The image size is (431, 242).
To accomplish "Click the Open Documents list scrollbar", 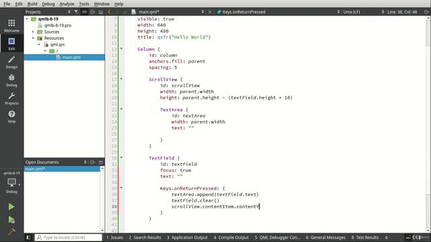I will (x=102, y=200).
